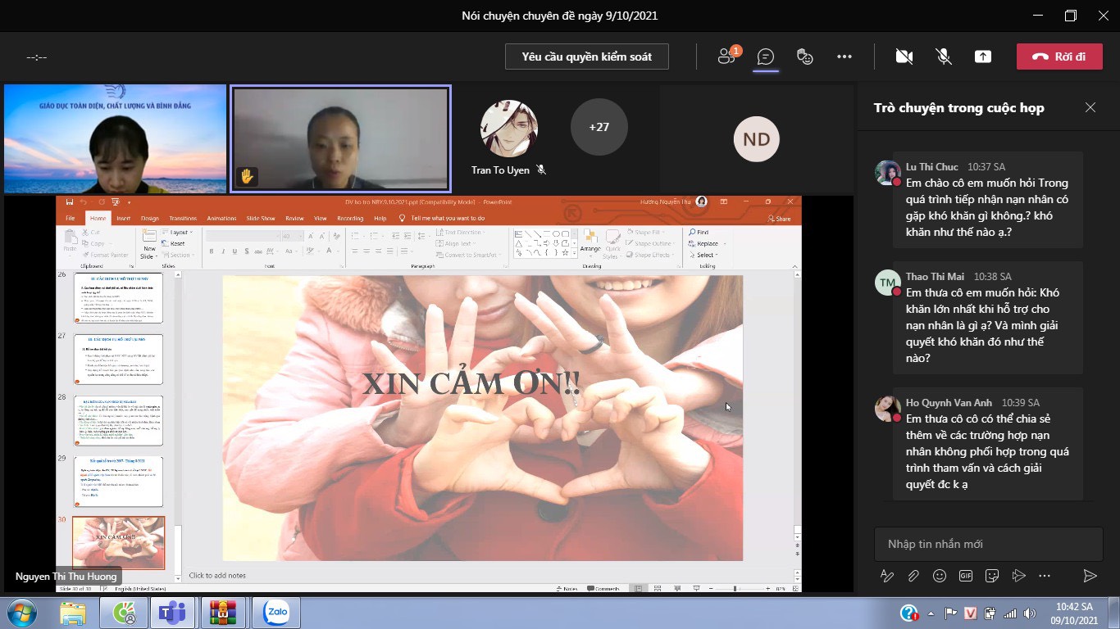The image size is (1120, 629).
Task: Open Lu Thi Chuc's chat avatar
Action: coord(887,173)
